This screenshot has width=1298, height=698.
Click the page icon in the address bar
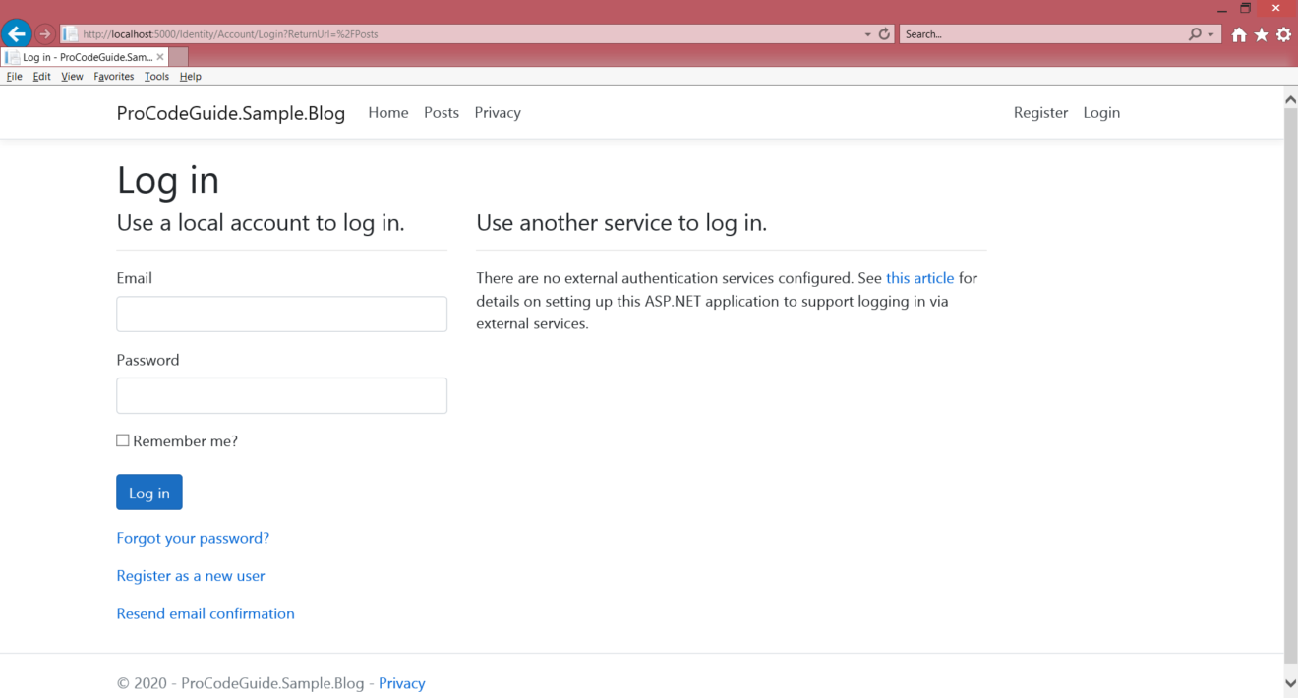click(70, 32)
